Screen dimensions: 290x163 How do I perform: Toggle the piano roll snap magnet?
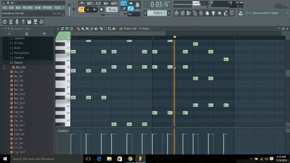point(67,29)
